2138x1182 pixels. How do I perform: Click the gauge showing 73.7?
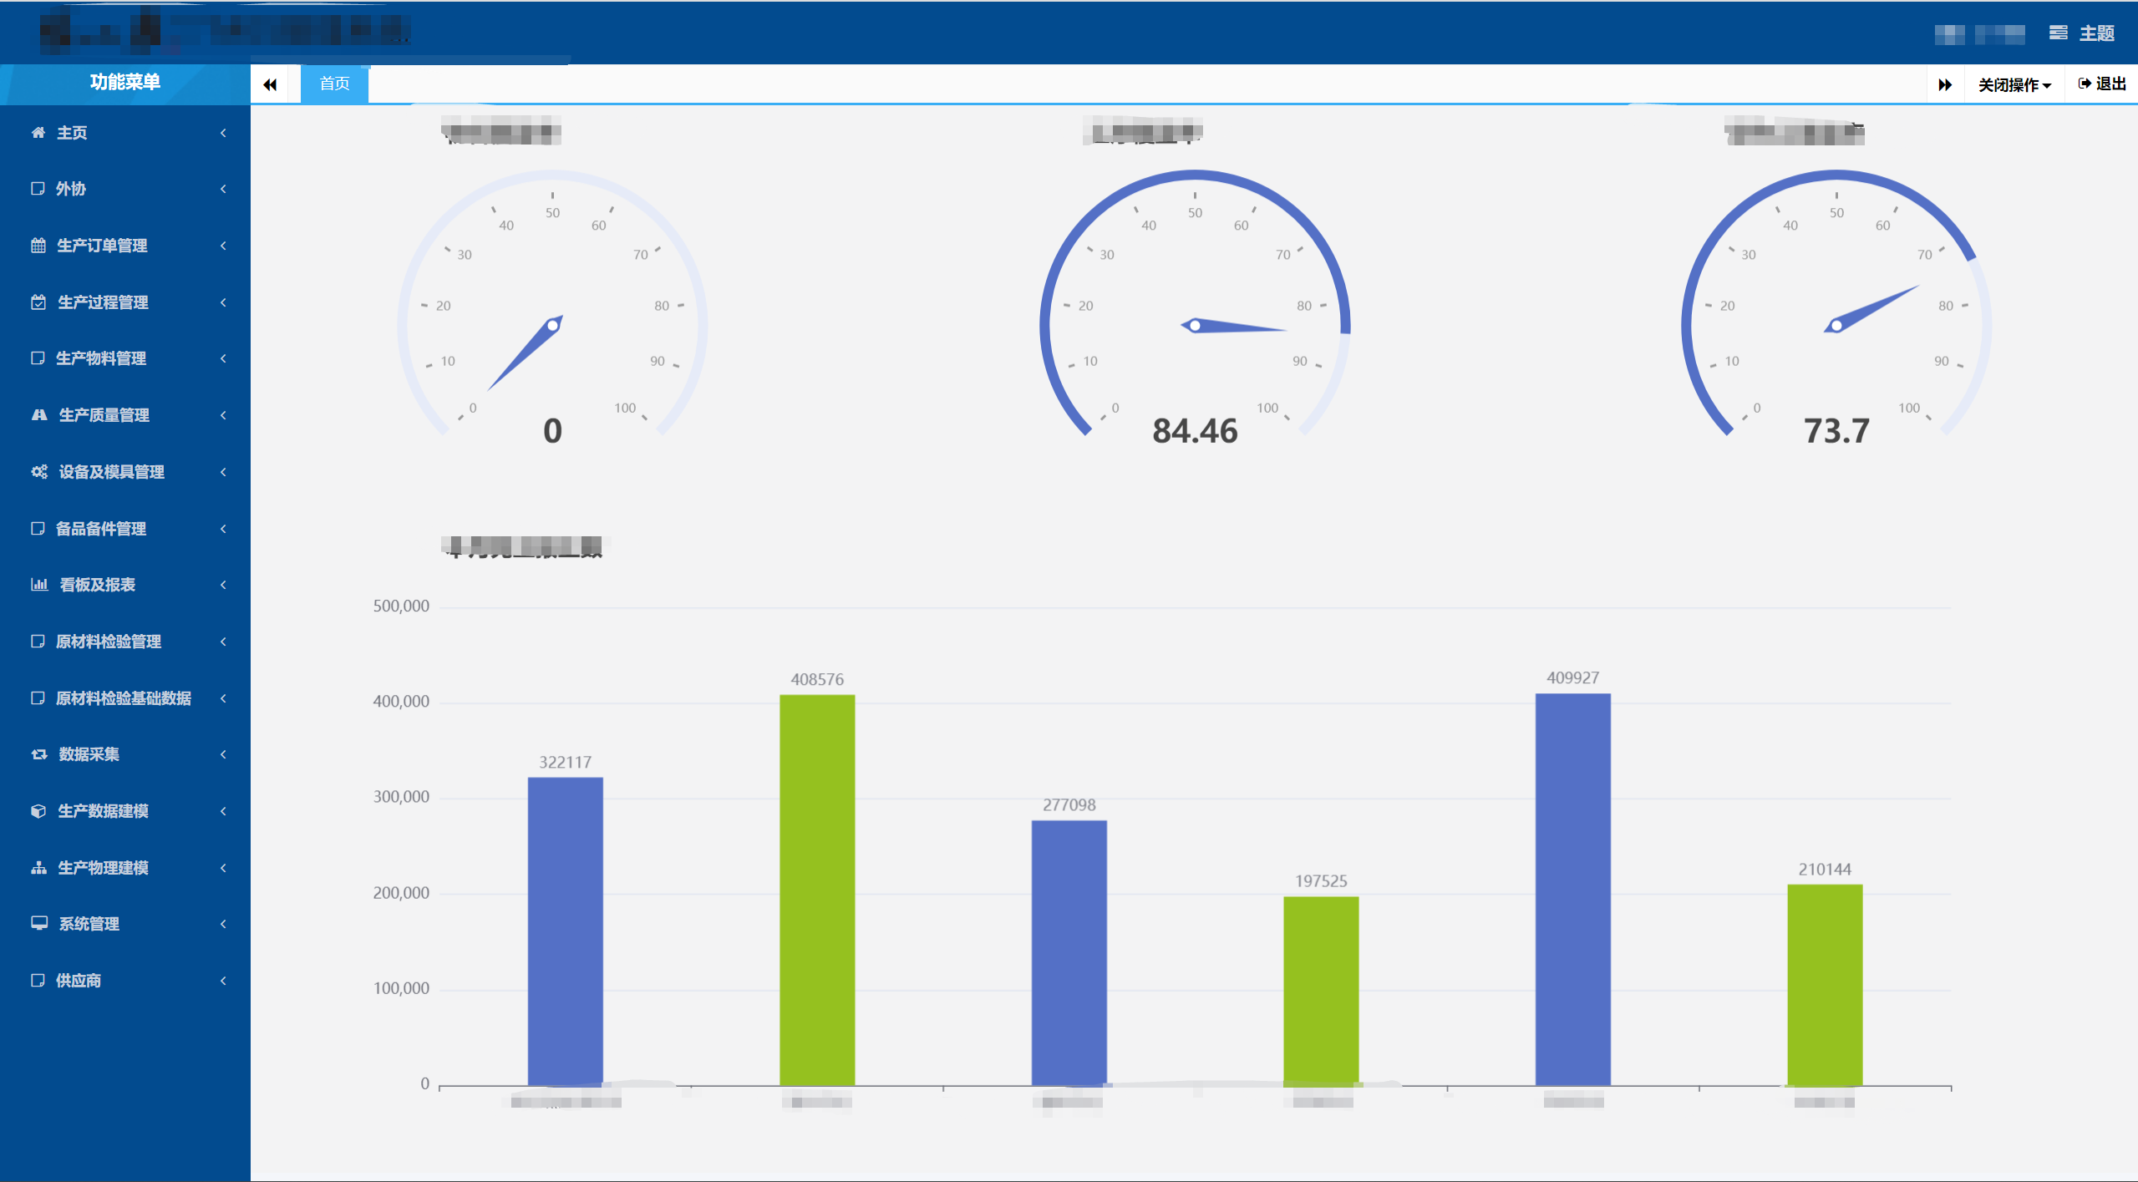coord(1836,309)
